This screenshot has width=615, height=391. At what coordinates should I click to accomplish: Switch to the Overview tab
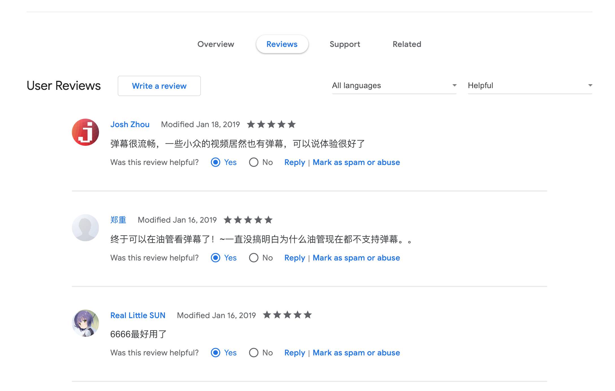tap(216, 44)
